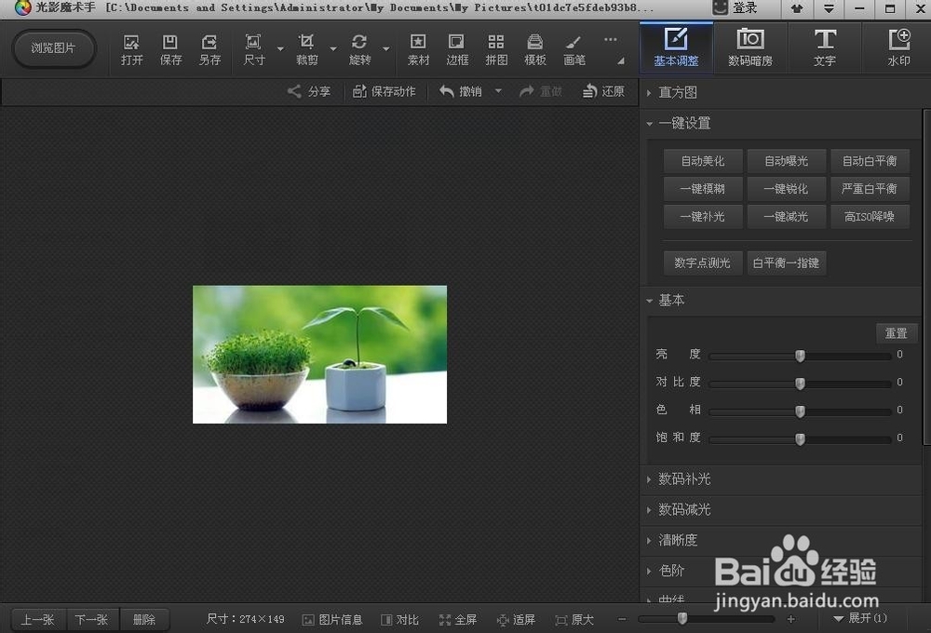Image resolution: width=931 pixels, height=633 pixels.
Task: Apply 自动白平衡 auto white balance
Action: point(870,161)
